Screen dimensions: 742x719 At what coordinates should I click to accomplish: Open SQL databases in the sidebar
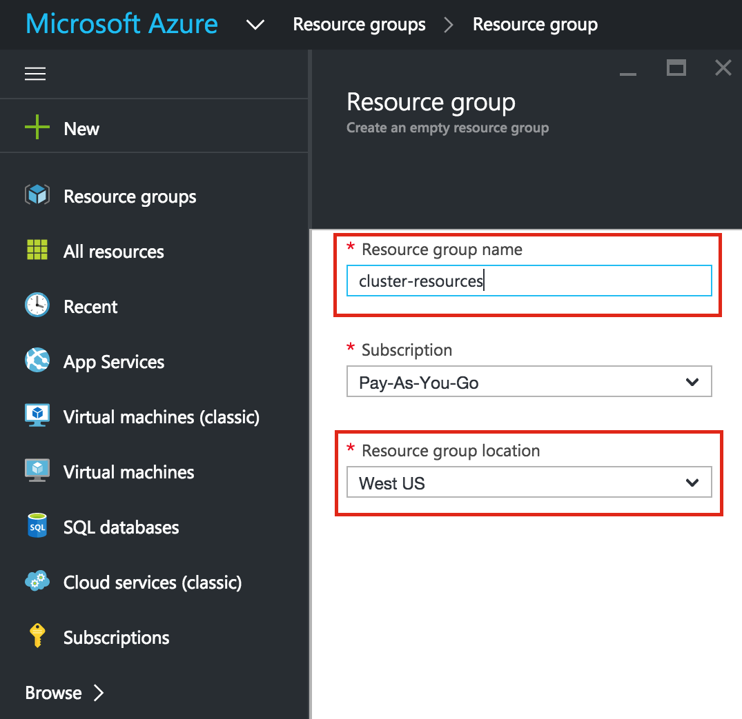click(x=121, y=527)
